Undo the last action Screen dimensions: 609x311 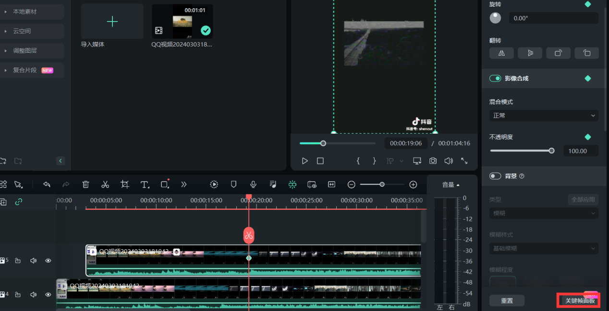click(x=47, y=184)
